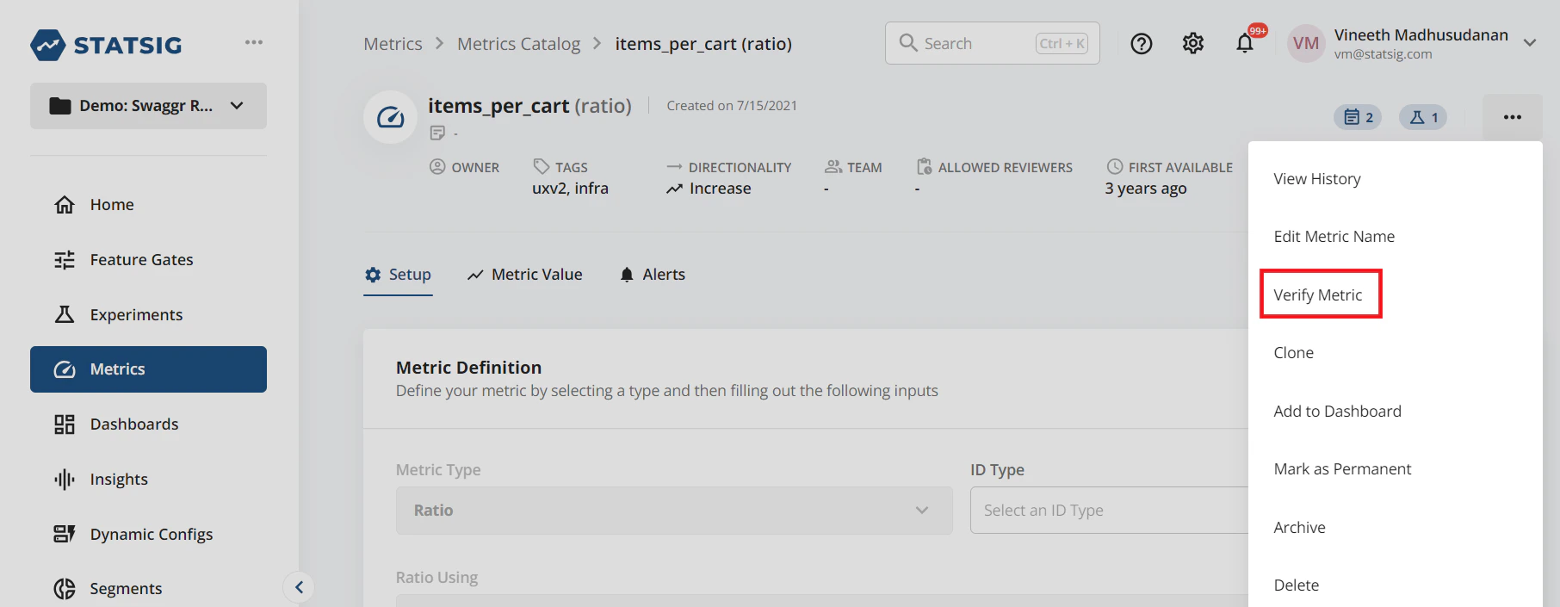Collapse the sidebar with the chevron button
The width and height of the screenshot is (1560, 607).
coord(299,588)
